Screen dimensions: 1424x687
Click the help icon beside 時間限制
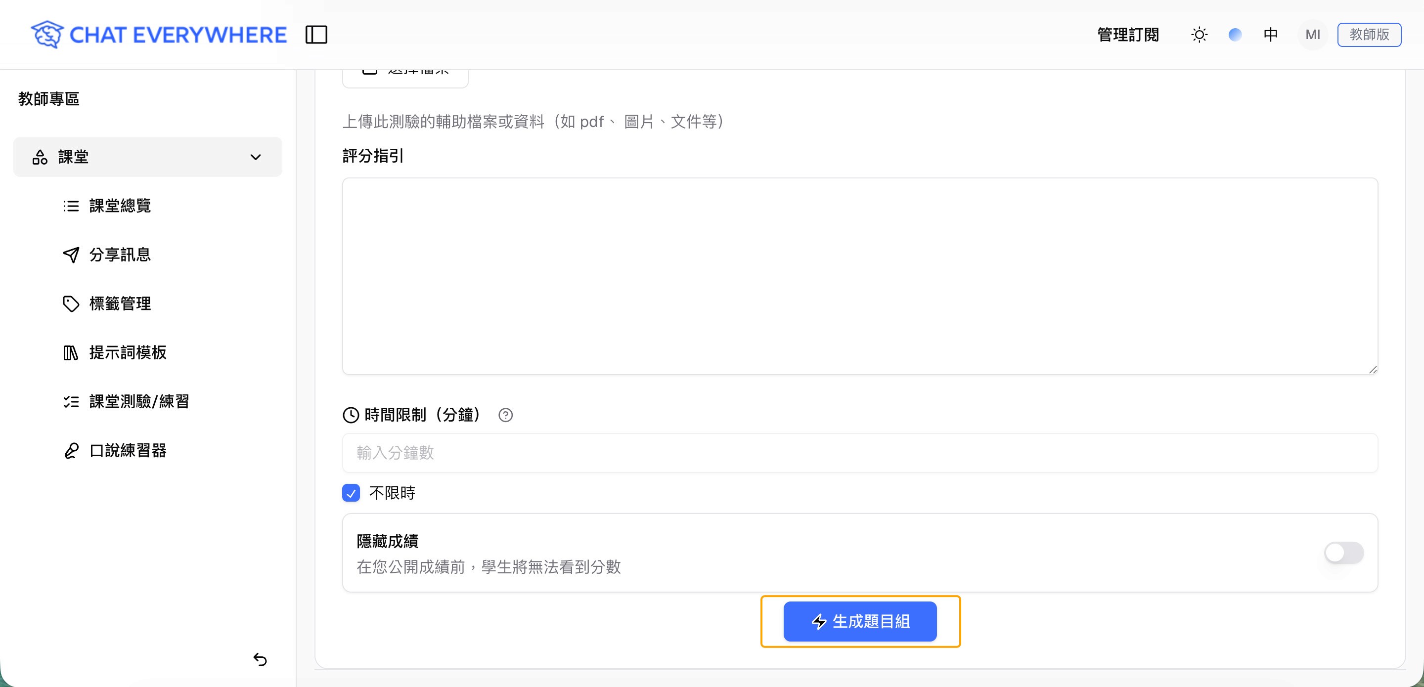[506, 415]
